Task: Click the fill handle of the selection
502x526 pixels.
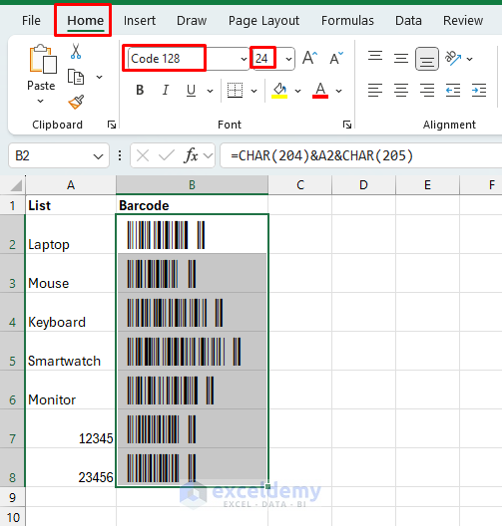Action: tap(267, 486)
